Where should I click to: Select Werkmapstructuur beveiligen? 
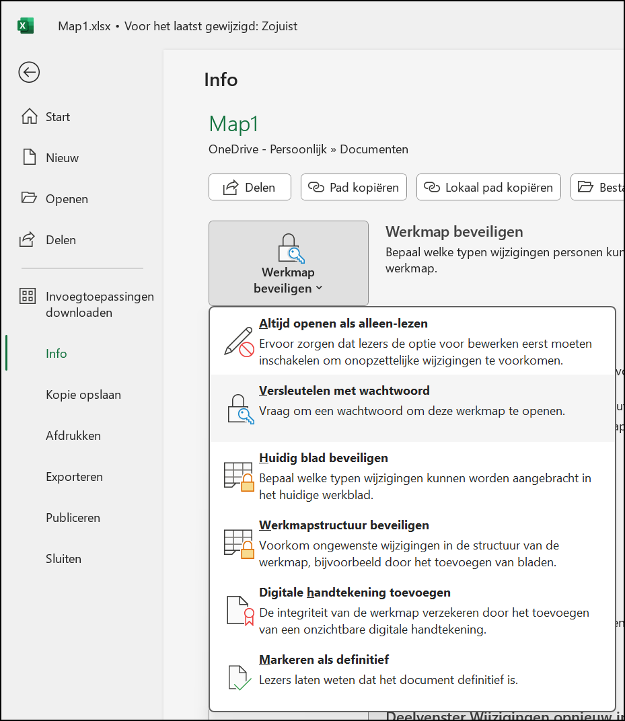click(x=412, y=543)
